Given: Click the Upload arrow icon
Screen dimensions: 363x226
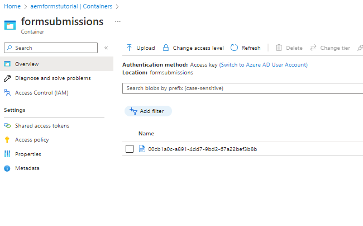Looking at the screenshot, I should pos(130,48).
